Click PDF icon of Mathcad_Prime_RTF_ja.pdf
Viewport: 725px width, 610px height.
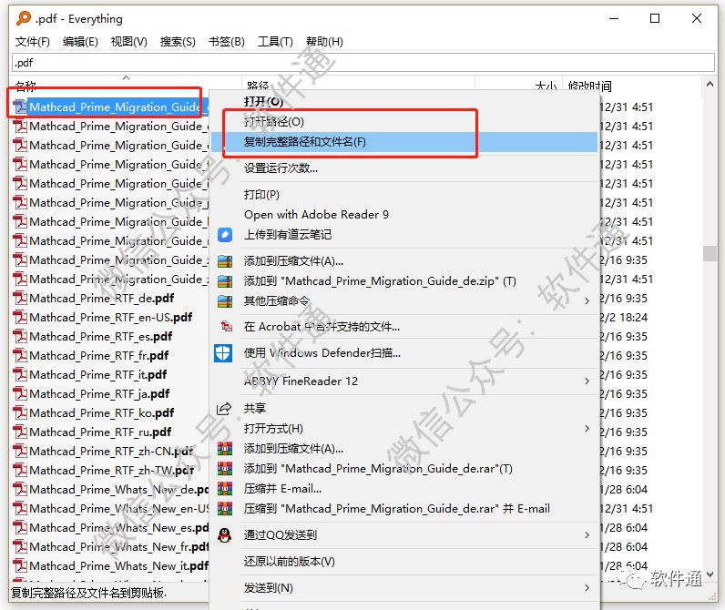(x=20, y=393)
